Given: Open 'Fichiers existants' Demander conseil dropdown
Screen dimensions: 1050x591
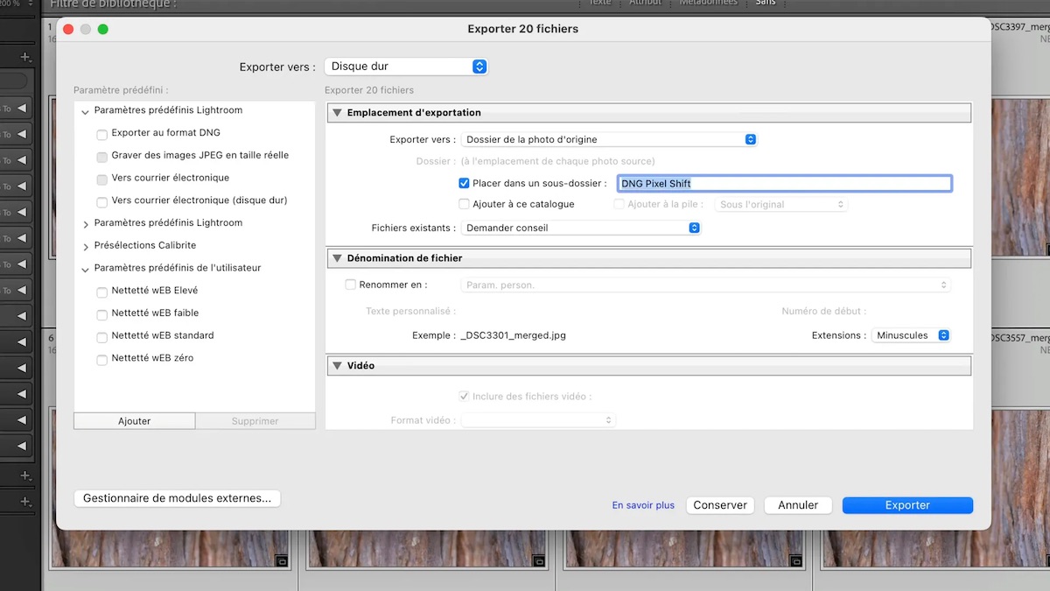Looking at the screenshot, I should (x=581, y=228).
